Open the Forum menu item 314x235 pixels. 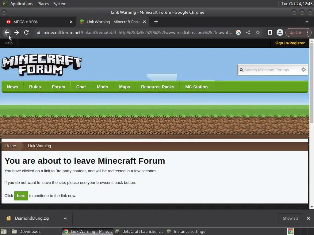tap(59, 87)
